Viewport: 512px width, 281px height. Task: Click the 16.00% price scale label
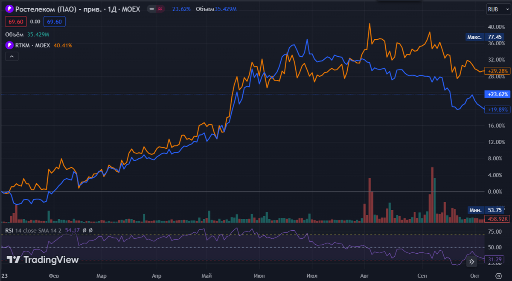(497, 125)
